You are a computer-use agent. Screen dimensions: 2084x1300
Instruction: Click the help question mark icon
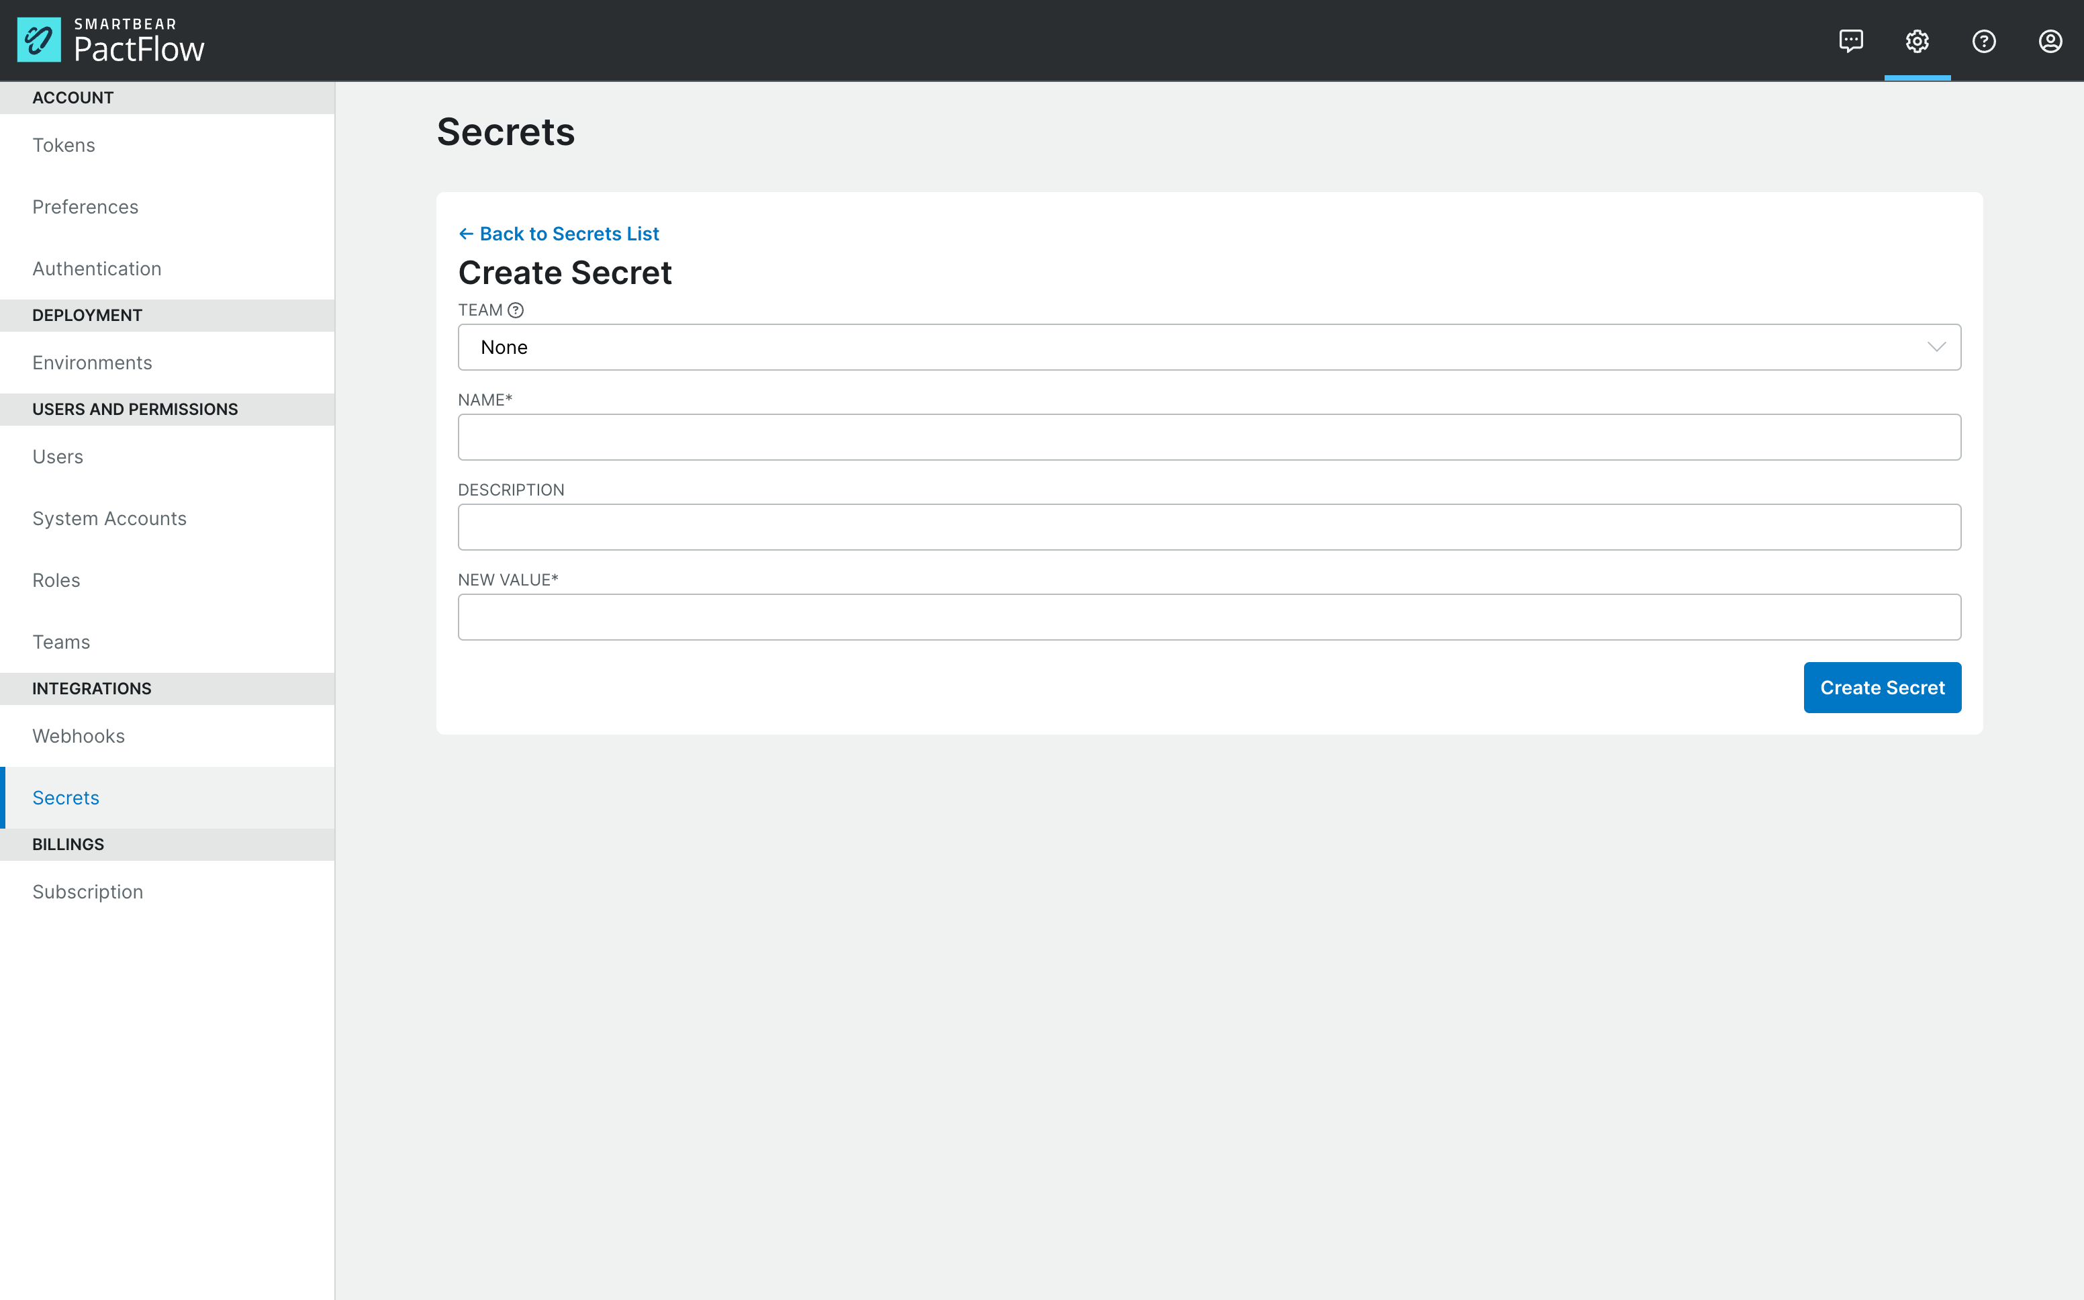click(x=1984, y=40)
